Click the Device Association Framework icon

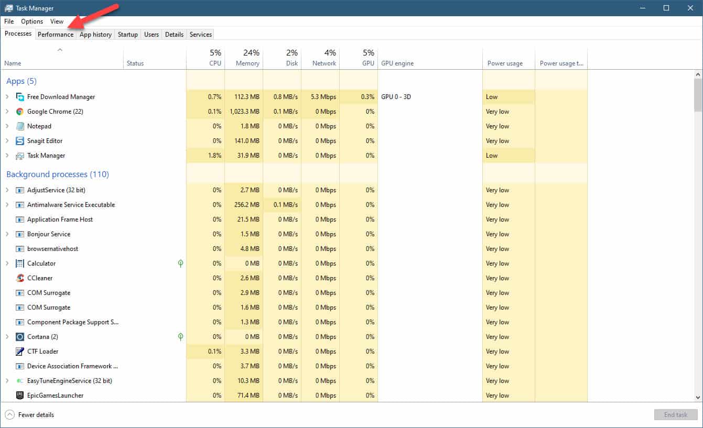20,366
